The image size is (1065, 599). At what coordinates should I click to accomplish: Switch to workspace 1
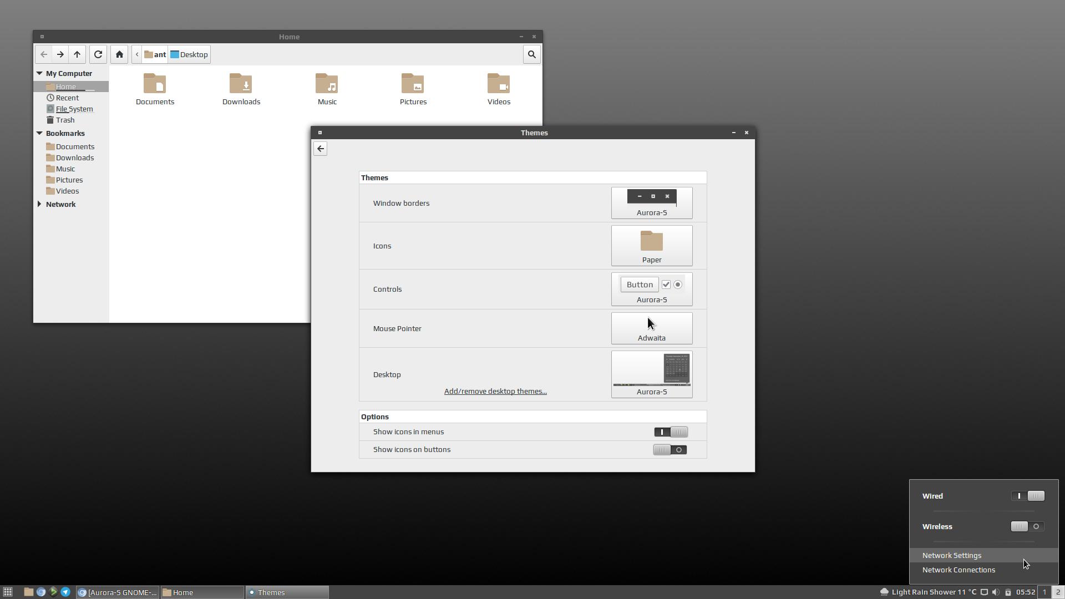pyautogui.click(x=1044, y=592)
